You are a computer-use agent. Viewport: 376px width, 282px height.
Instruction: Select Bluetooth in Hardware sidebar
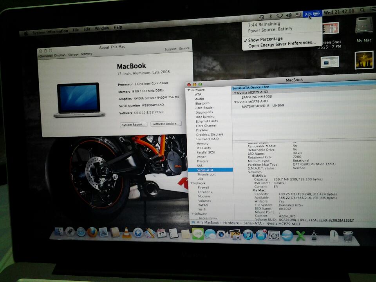(202, 103)
